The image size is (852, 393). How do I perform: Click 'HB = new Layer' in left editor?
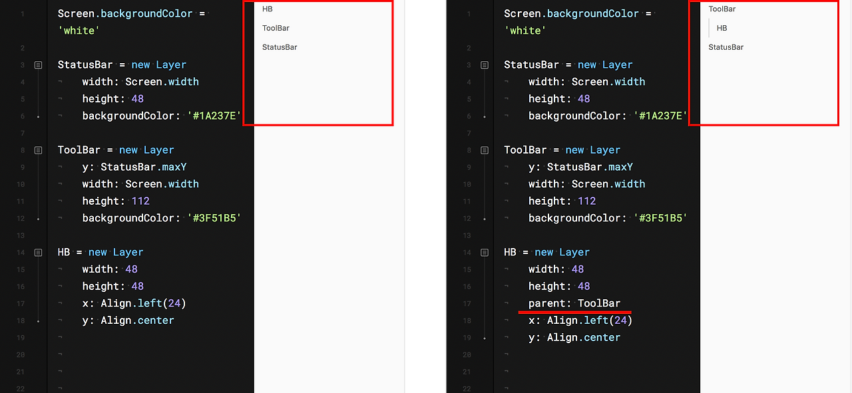101,252
